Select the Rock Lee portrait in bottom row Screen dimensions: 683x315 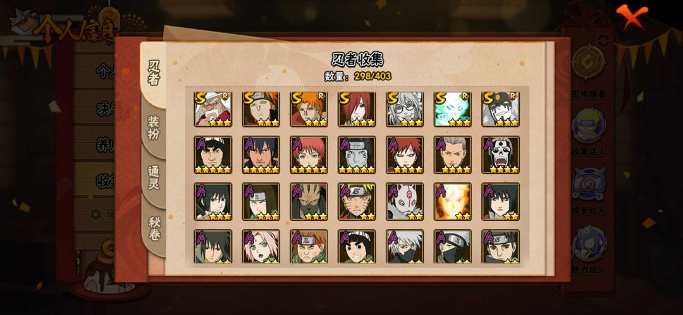point(357,247)
